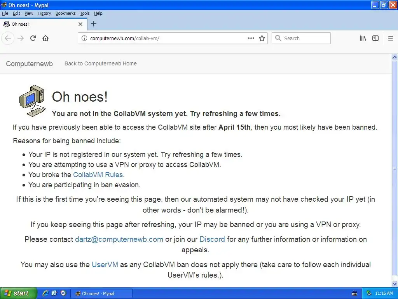Viewport: 398px width, 299px height.
Task: Click the dartz@computernewb.com email link
Action: pyautogui.click(x=119, y=239)
